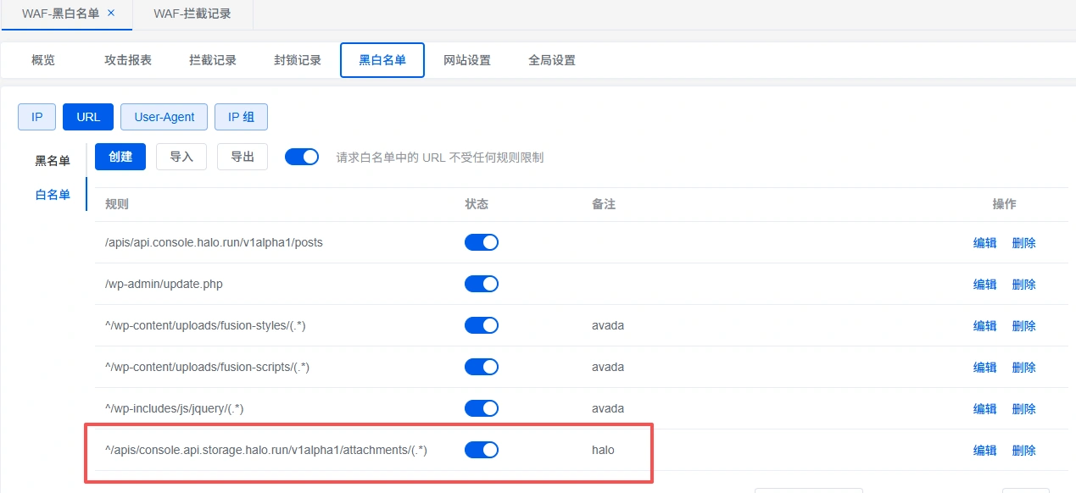Toggle status for wp-includes jquery rule
Viewport: 1076px width, 493px height.
[x=482, y=408]
